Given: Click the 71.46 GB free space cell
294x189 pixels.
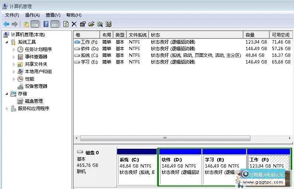Looking at the screenshot, I should (281, 42).
